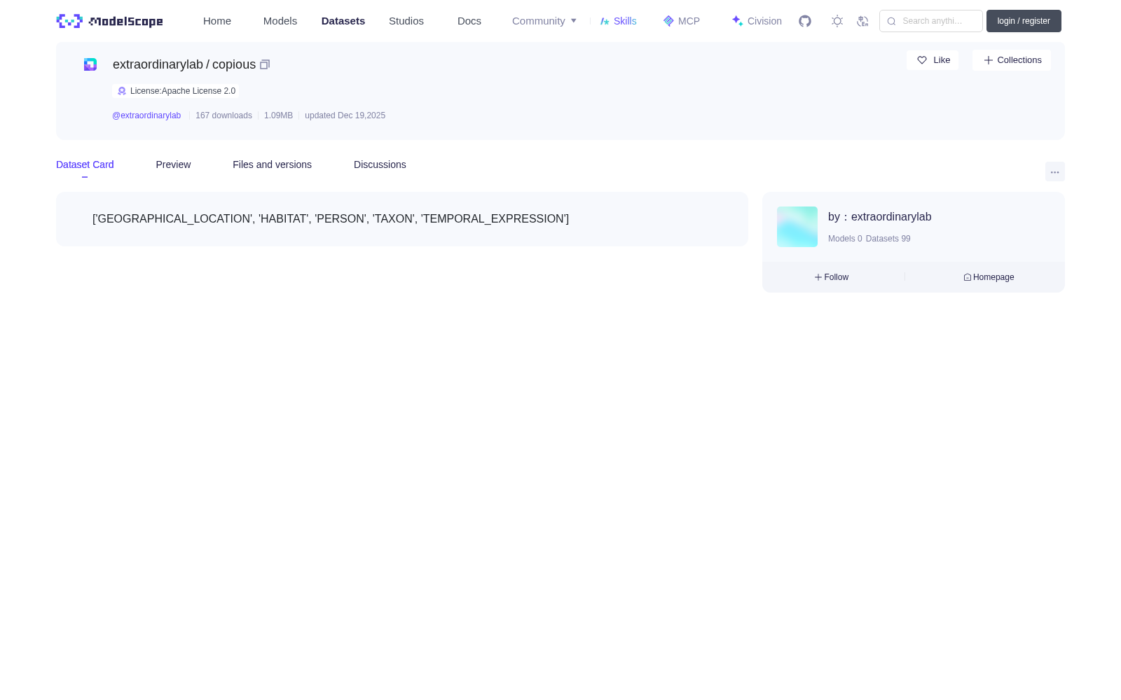Click the plus icon on Collections
Viewport: 1121px width, 700px height.
click(x=989, y=60)
